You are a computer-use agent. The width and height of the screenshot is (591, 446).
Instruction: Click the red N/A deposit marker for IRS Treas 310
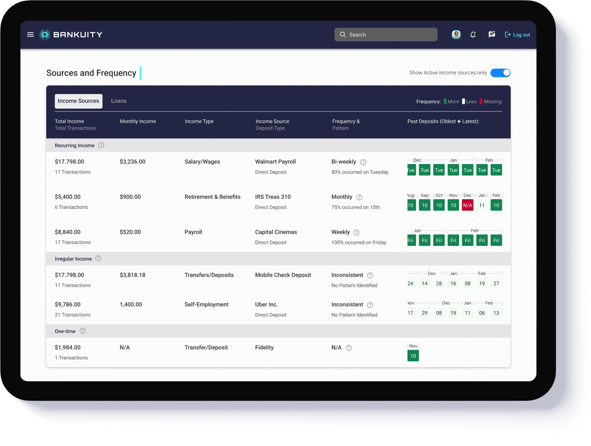tap(467, 205)
